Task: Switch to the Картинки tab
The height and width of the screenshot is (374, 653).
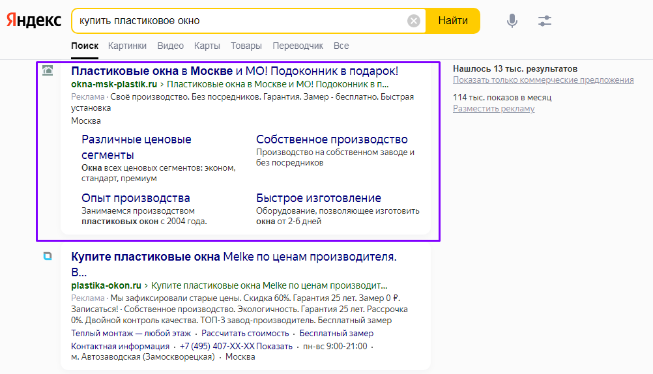Action: point(127,46)
